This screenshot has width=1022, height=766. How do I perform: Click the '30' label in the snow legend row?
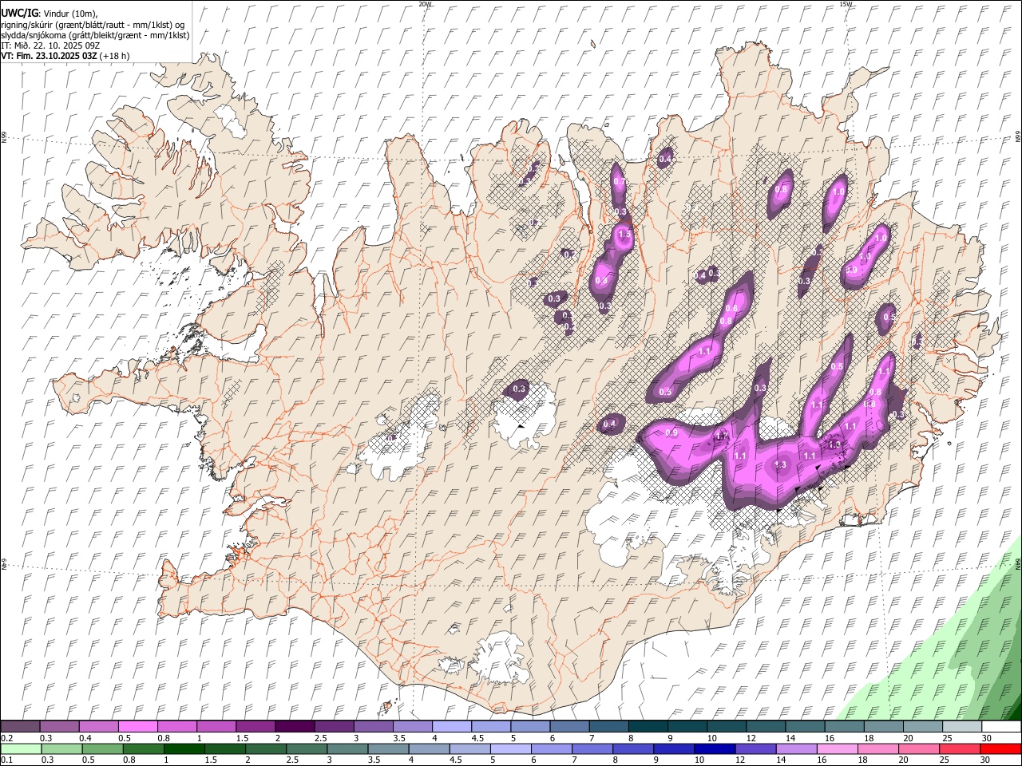coord(986,738)
